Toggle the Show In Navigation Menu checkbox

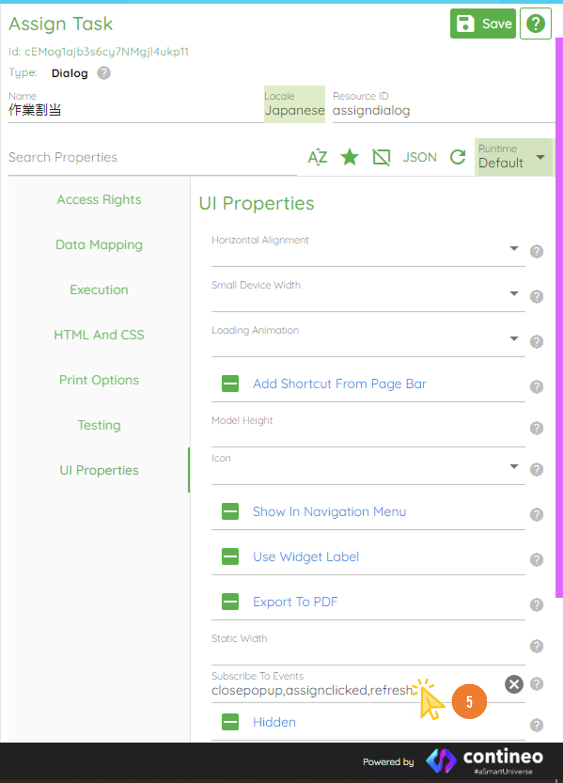(230, 511)
